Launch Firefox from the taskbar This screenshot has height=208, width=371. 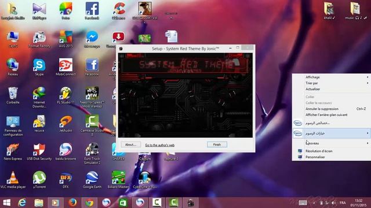pyautogui.click(x=72, y=203)
